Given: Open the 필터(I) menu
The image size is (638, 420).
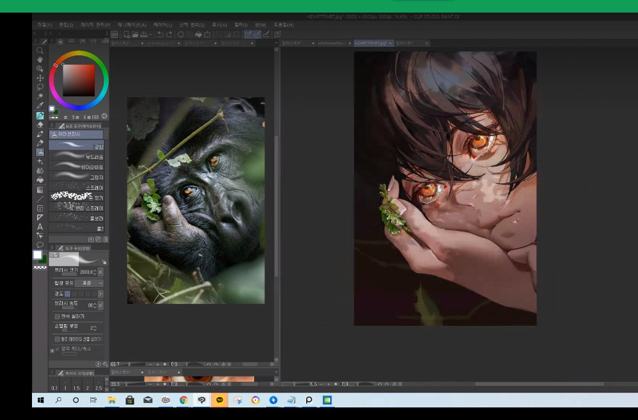Looking at the screenshot, I should (241, 25).
